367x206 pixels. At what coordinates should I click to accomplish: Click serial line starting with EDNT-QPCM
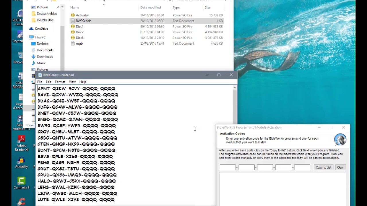76,150
